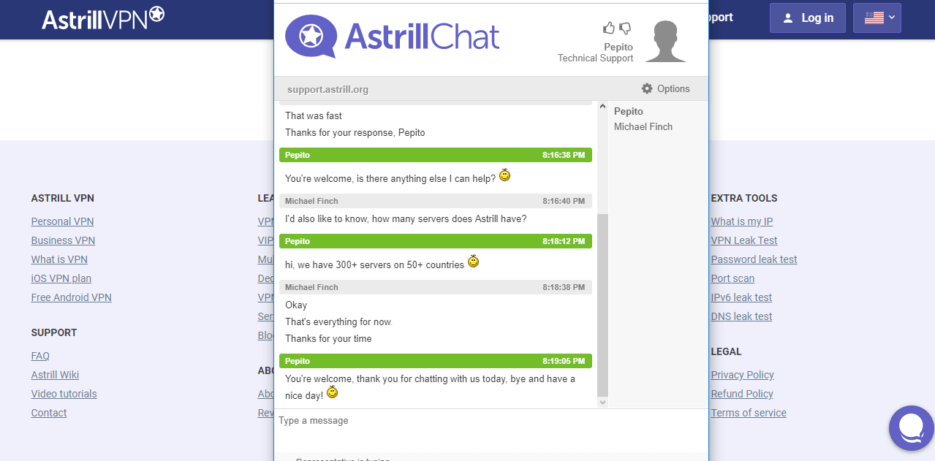Screen dimensions: 935x461
Task: Click the Pepito message header at 8:18:12 PM
Action: (x=436, y=241)
